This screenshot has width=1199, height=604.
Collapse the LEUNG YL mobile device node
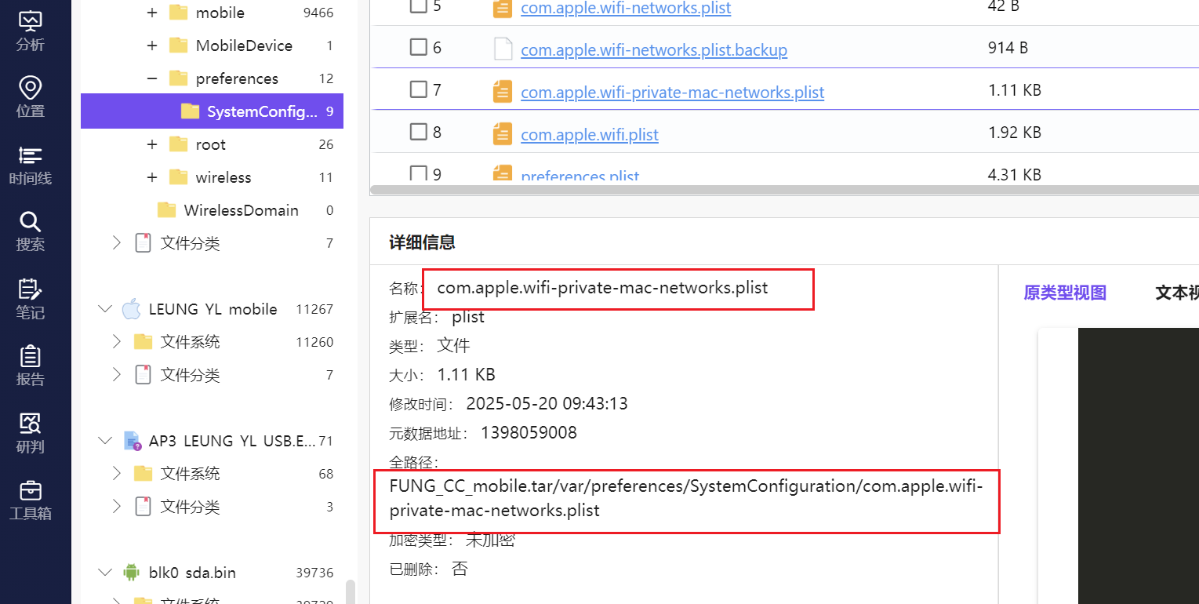point(105,309)
